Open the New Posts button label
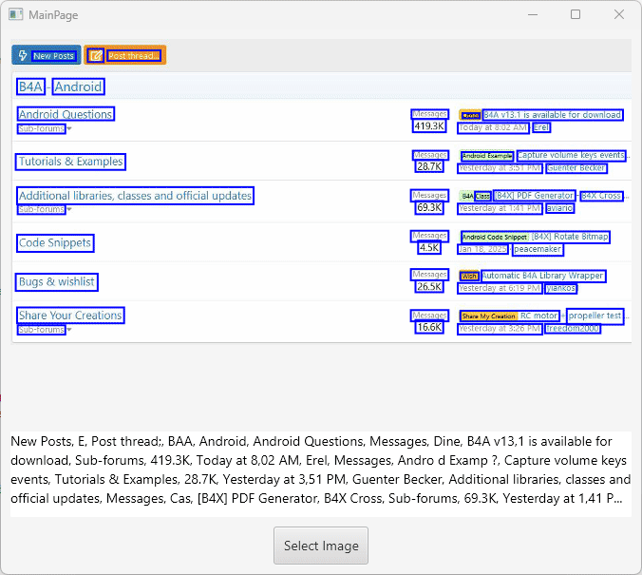 point(53,56)
